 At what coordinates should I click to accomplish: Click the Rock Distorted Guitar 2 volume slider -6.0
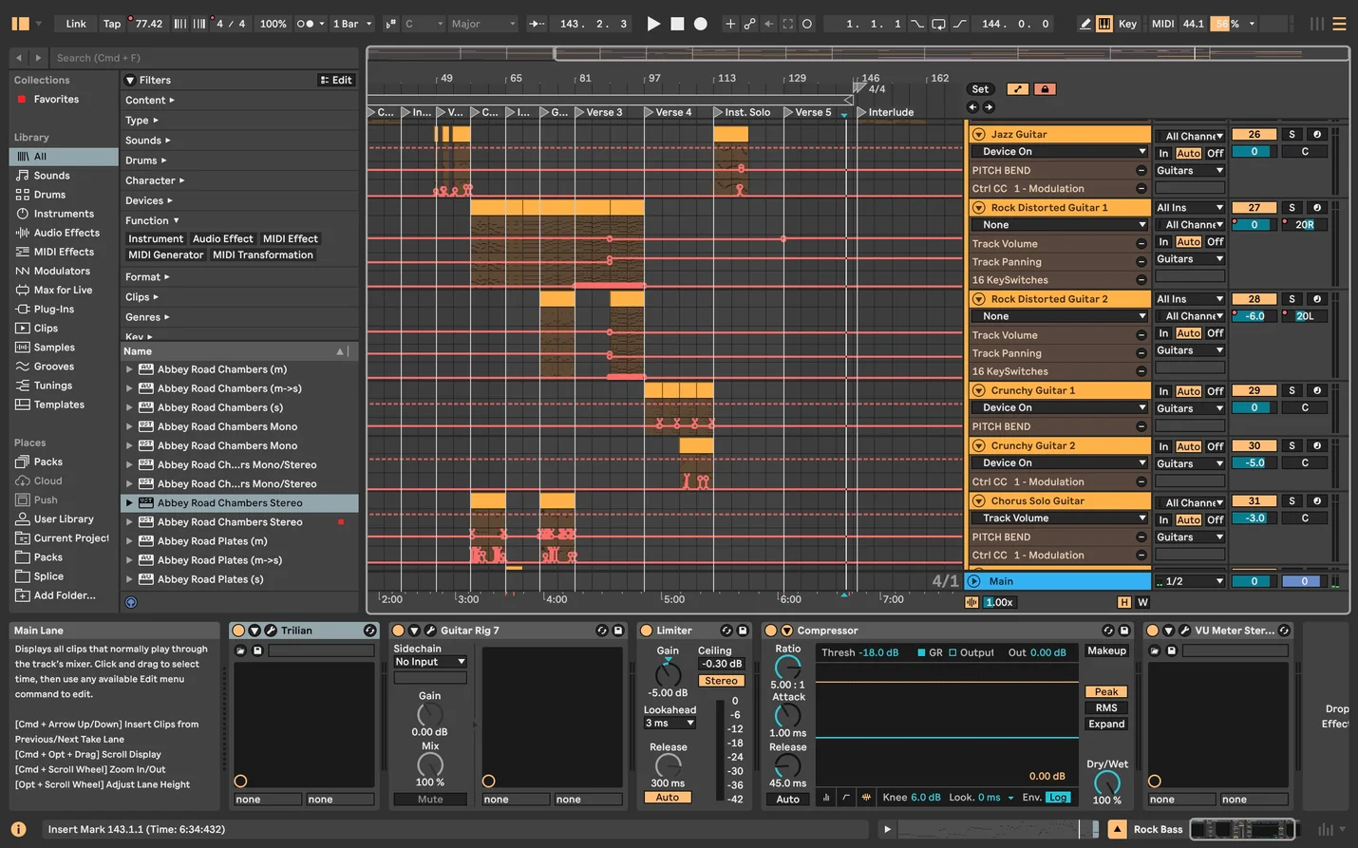tap(1254, 316)
